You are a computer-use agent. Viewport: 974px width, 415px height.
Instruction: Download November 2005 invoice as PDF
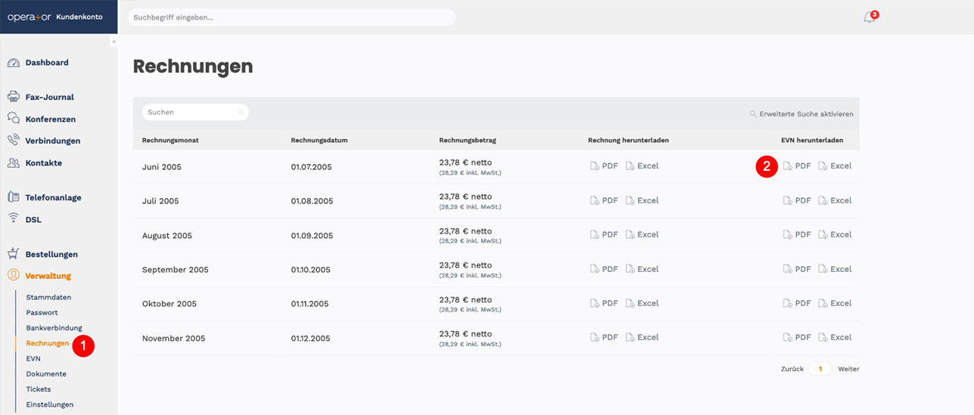pyautogui.click(x=604, y=337)
